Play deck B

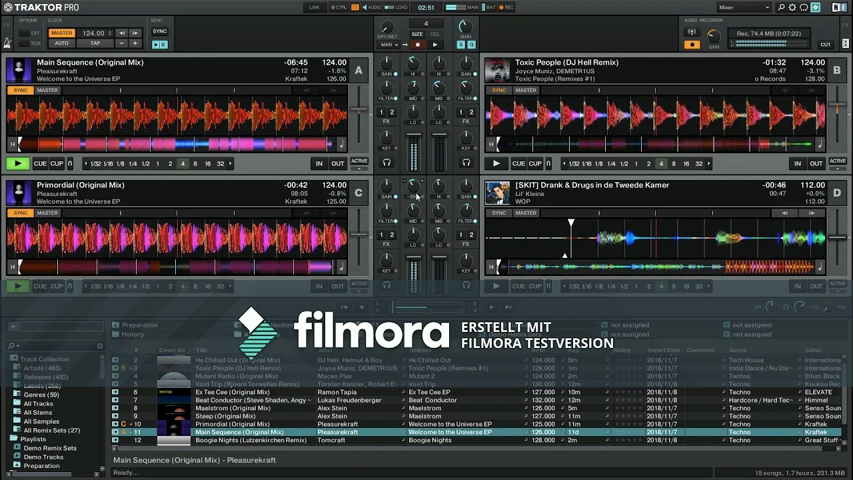click(496, 163)
